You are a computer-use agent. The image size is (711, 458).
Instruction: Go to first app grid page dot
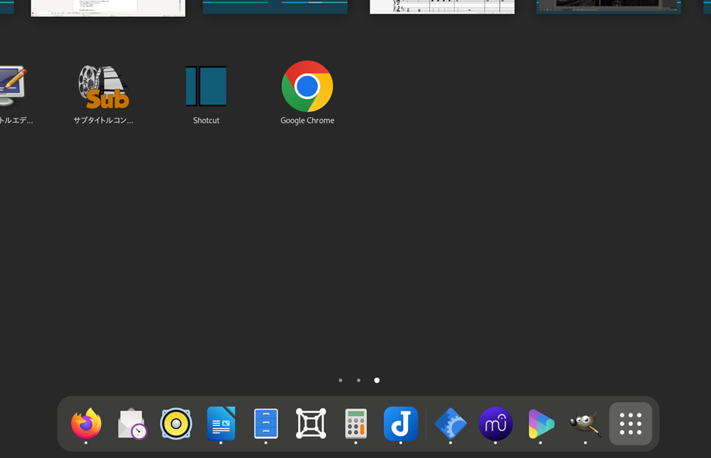click(x=341, y=380)
